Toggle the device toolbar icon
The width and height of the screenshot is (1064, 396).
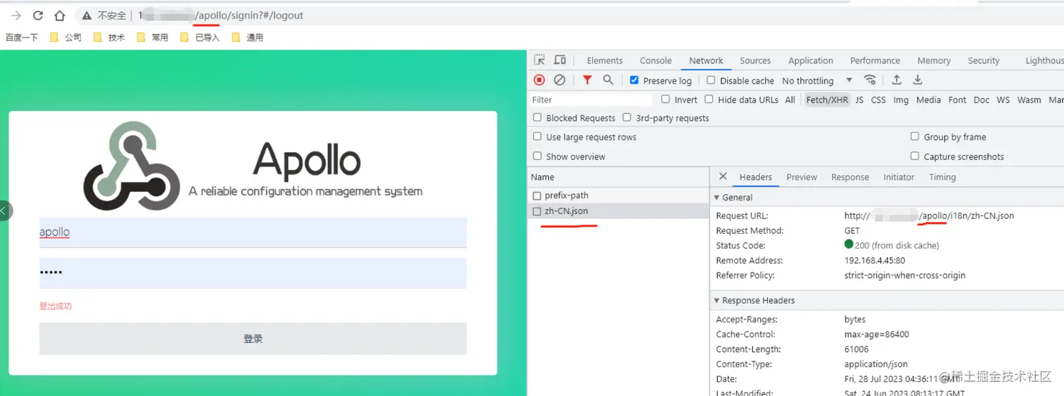click(560, 60)
